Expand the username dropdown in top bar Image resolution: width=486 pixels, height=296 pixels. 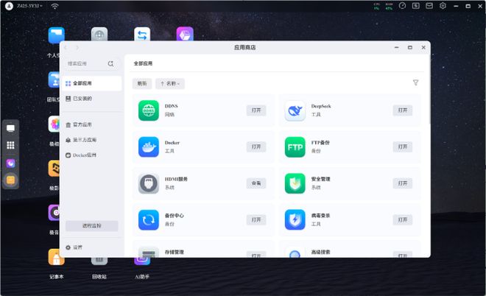coord(29,6)
